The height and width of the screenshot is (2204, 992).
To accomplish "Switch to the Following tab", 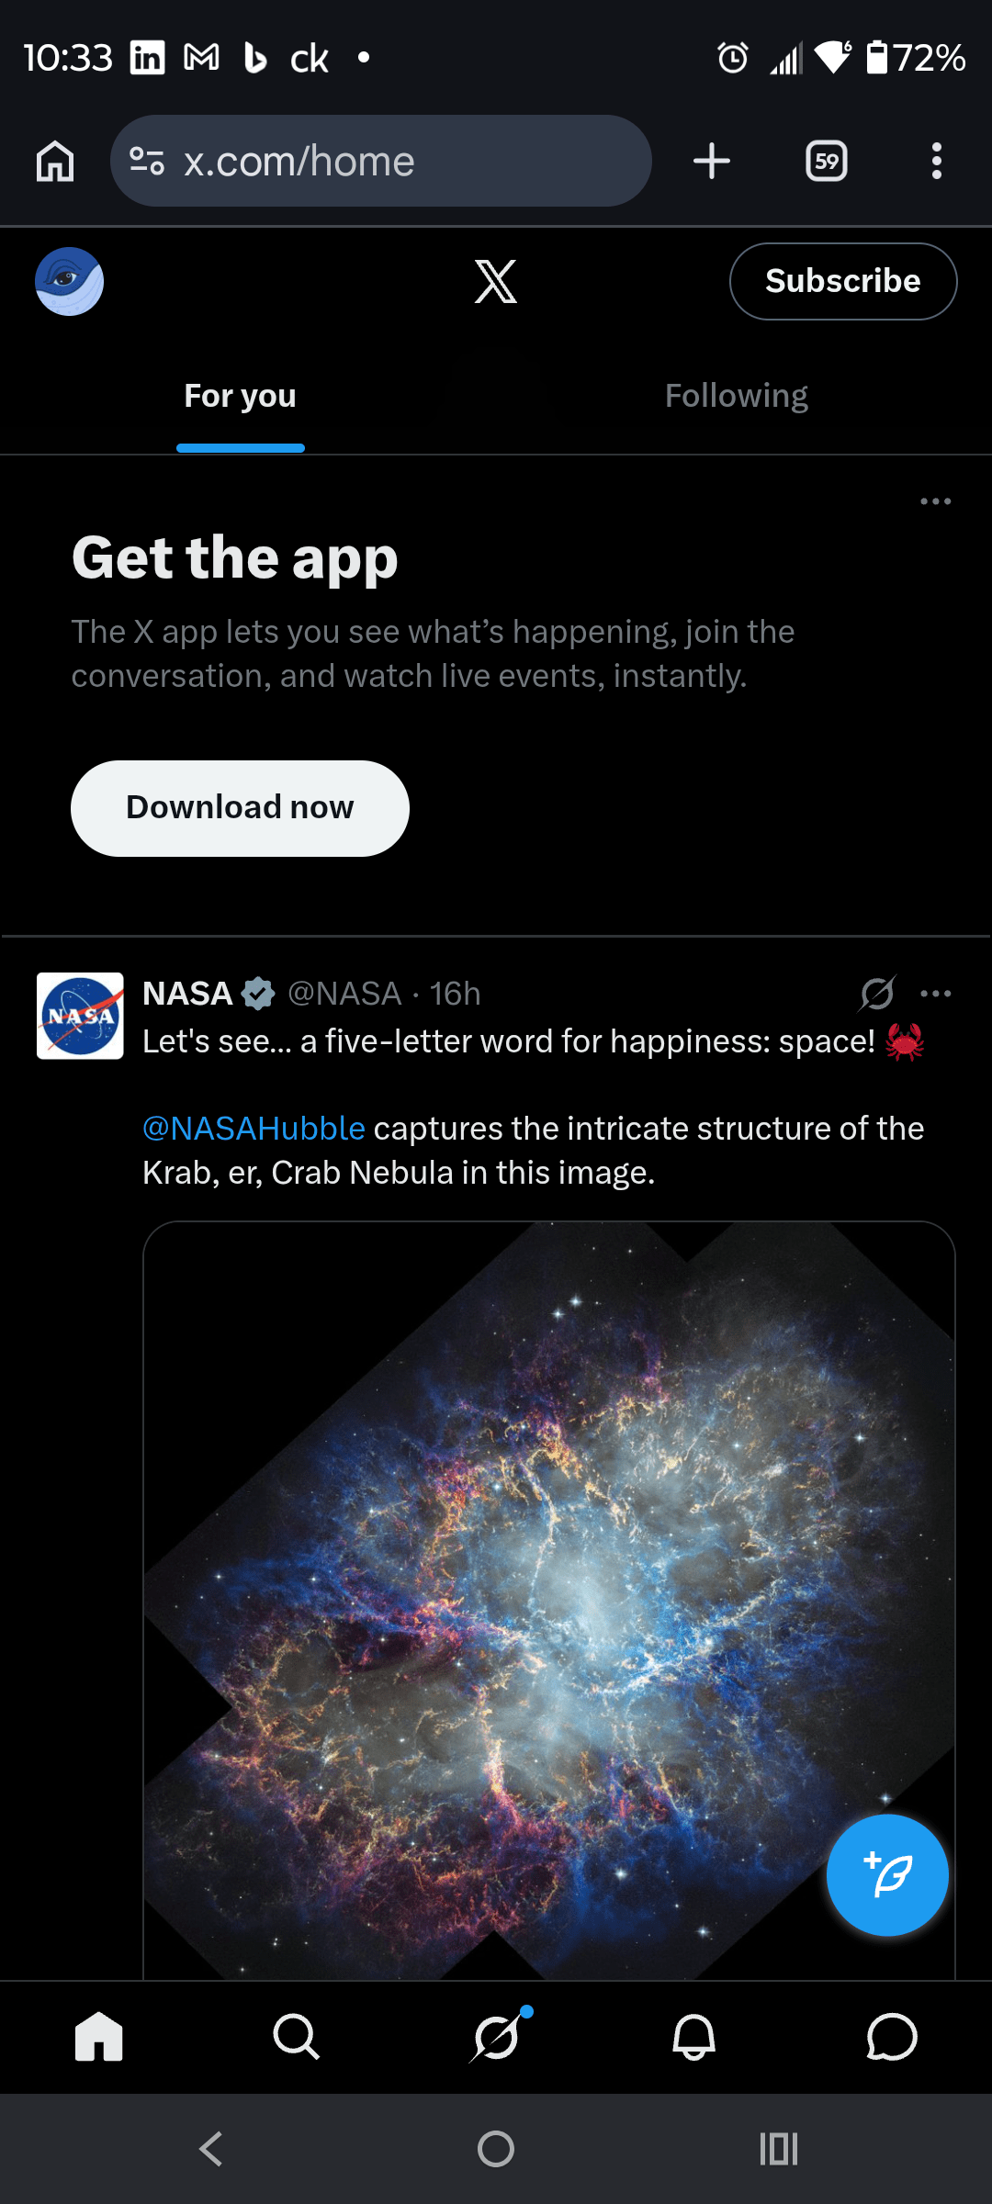I will (x=737, y=396).
